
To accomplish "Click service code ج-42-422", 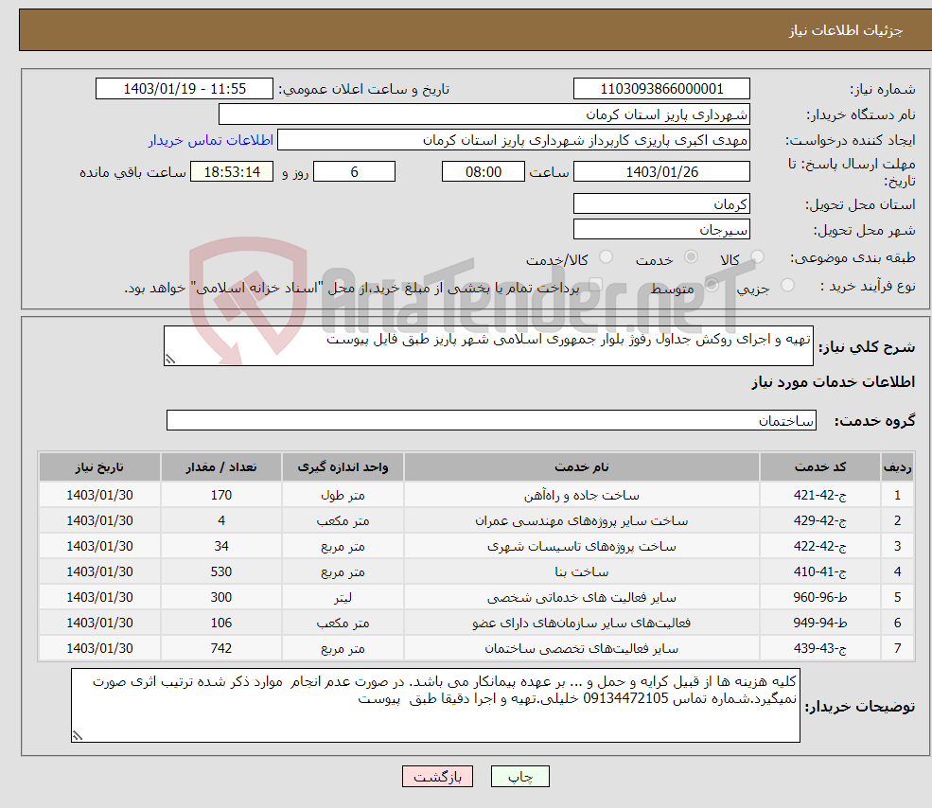I will 819,547.
